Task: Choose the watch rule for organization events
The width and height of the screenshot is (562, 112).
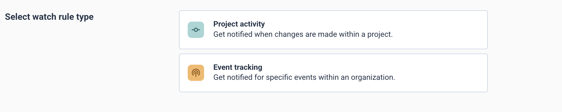Action: (x=333, y=73)
